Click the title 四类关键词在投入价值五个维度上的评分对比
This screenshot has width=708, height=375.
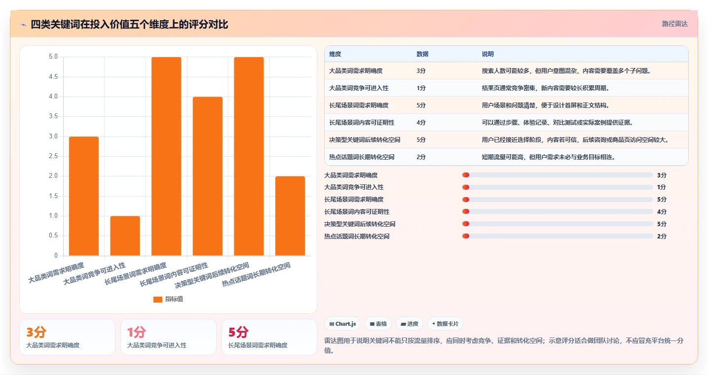(x=129, y=24)
